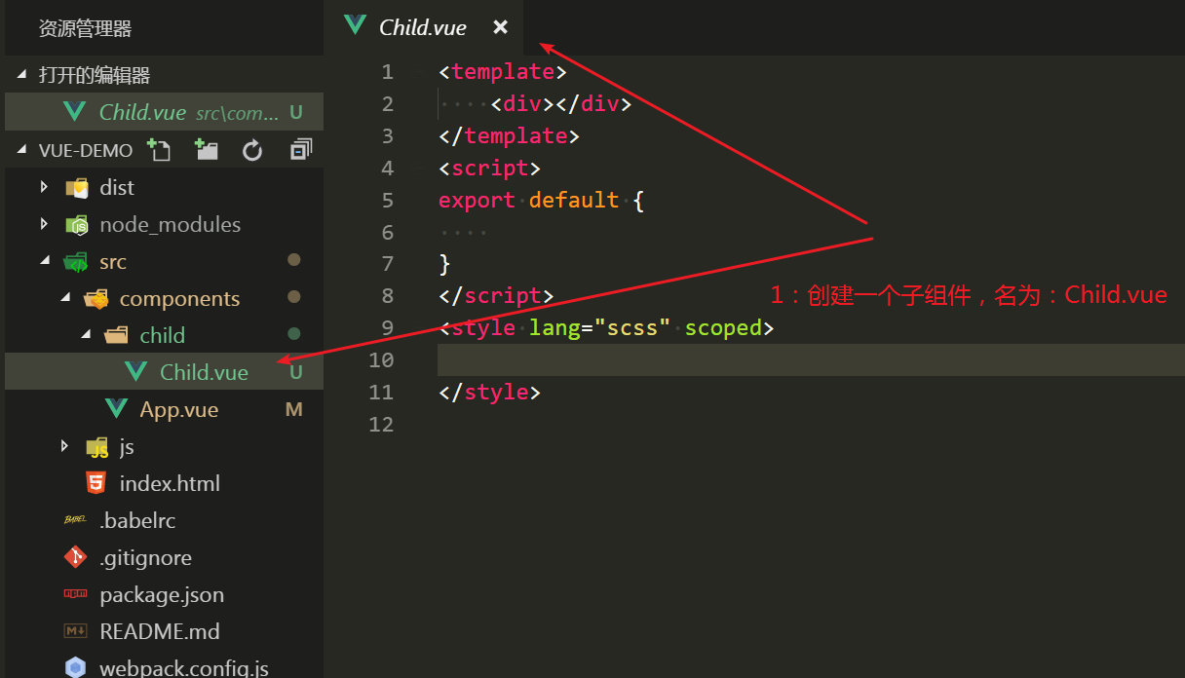Collapse the child folder arrow
The height and width of the screenshot is (678, 1185).
coord(85,335)
